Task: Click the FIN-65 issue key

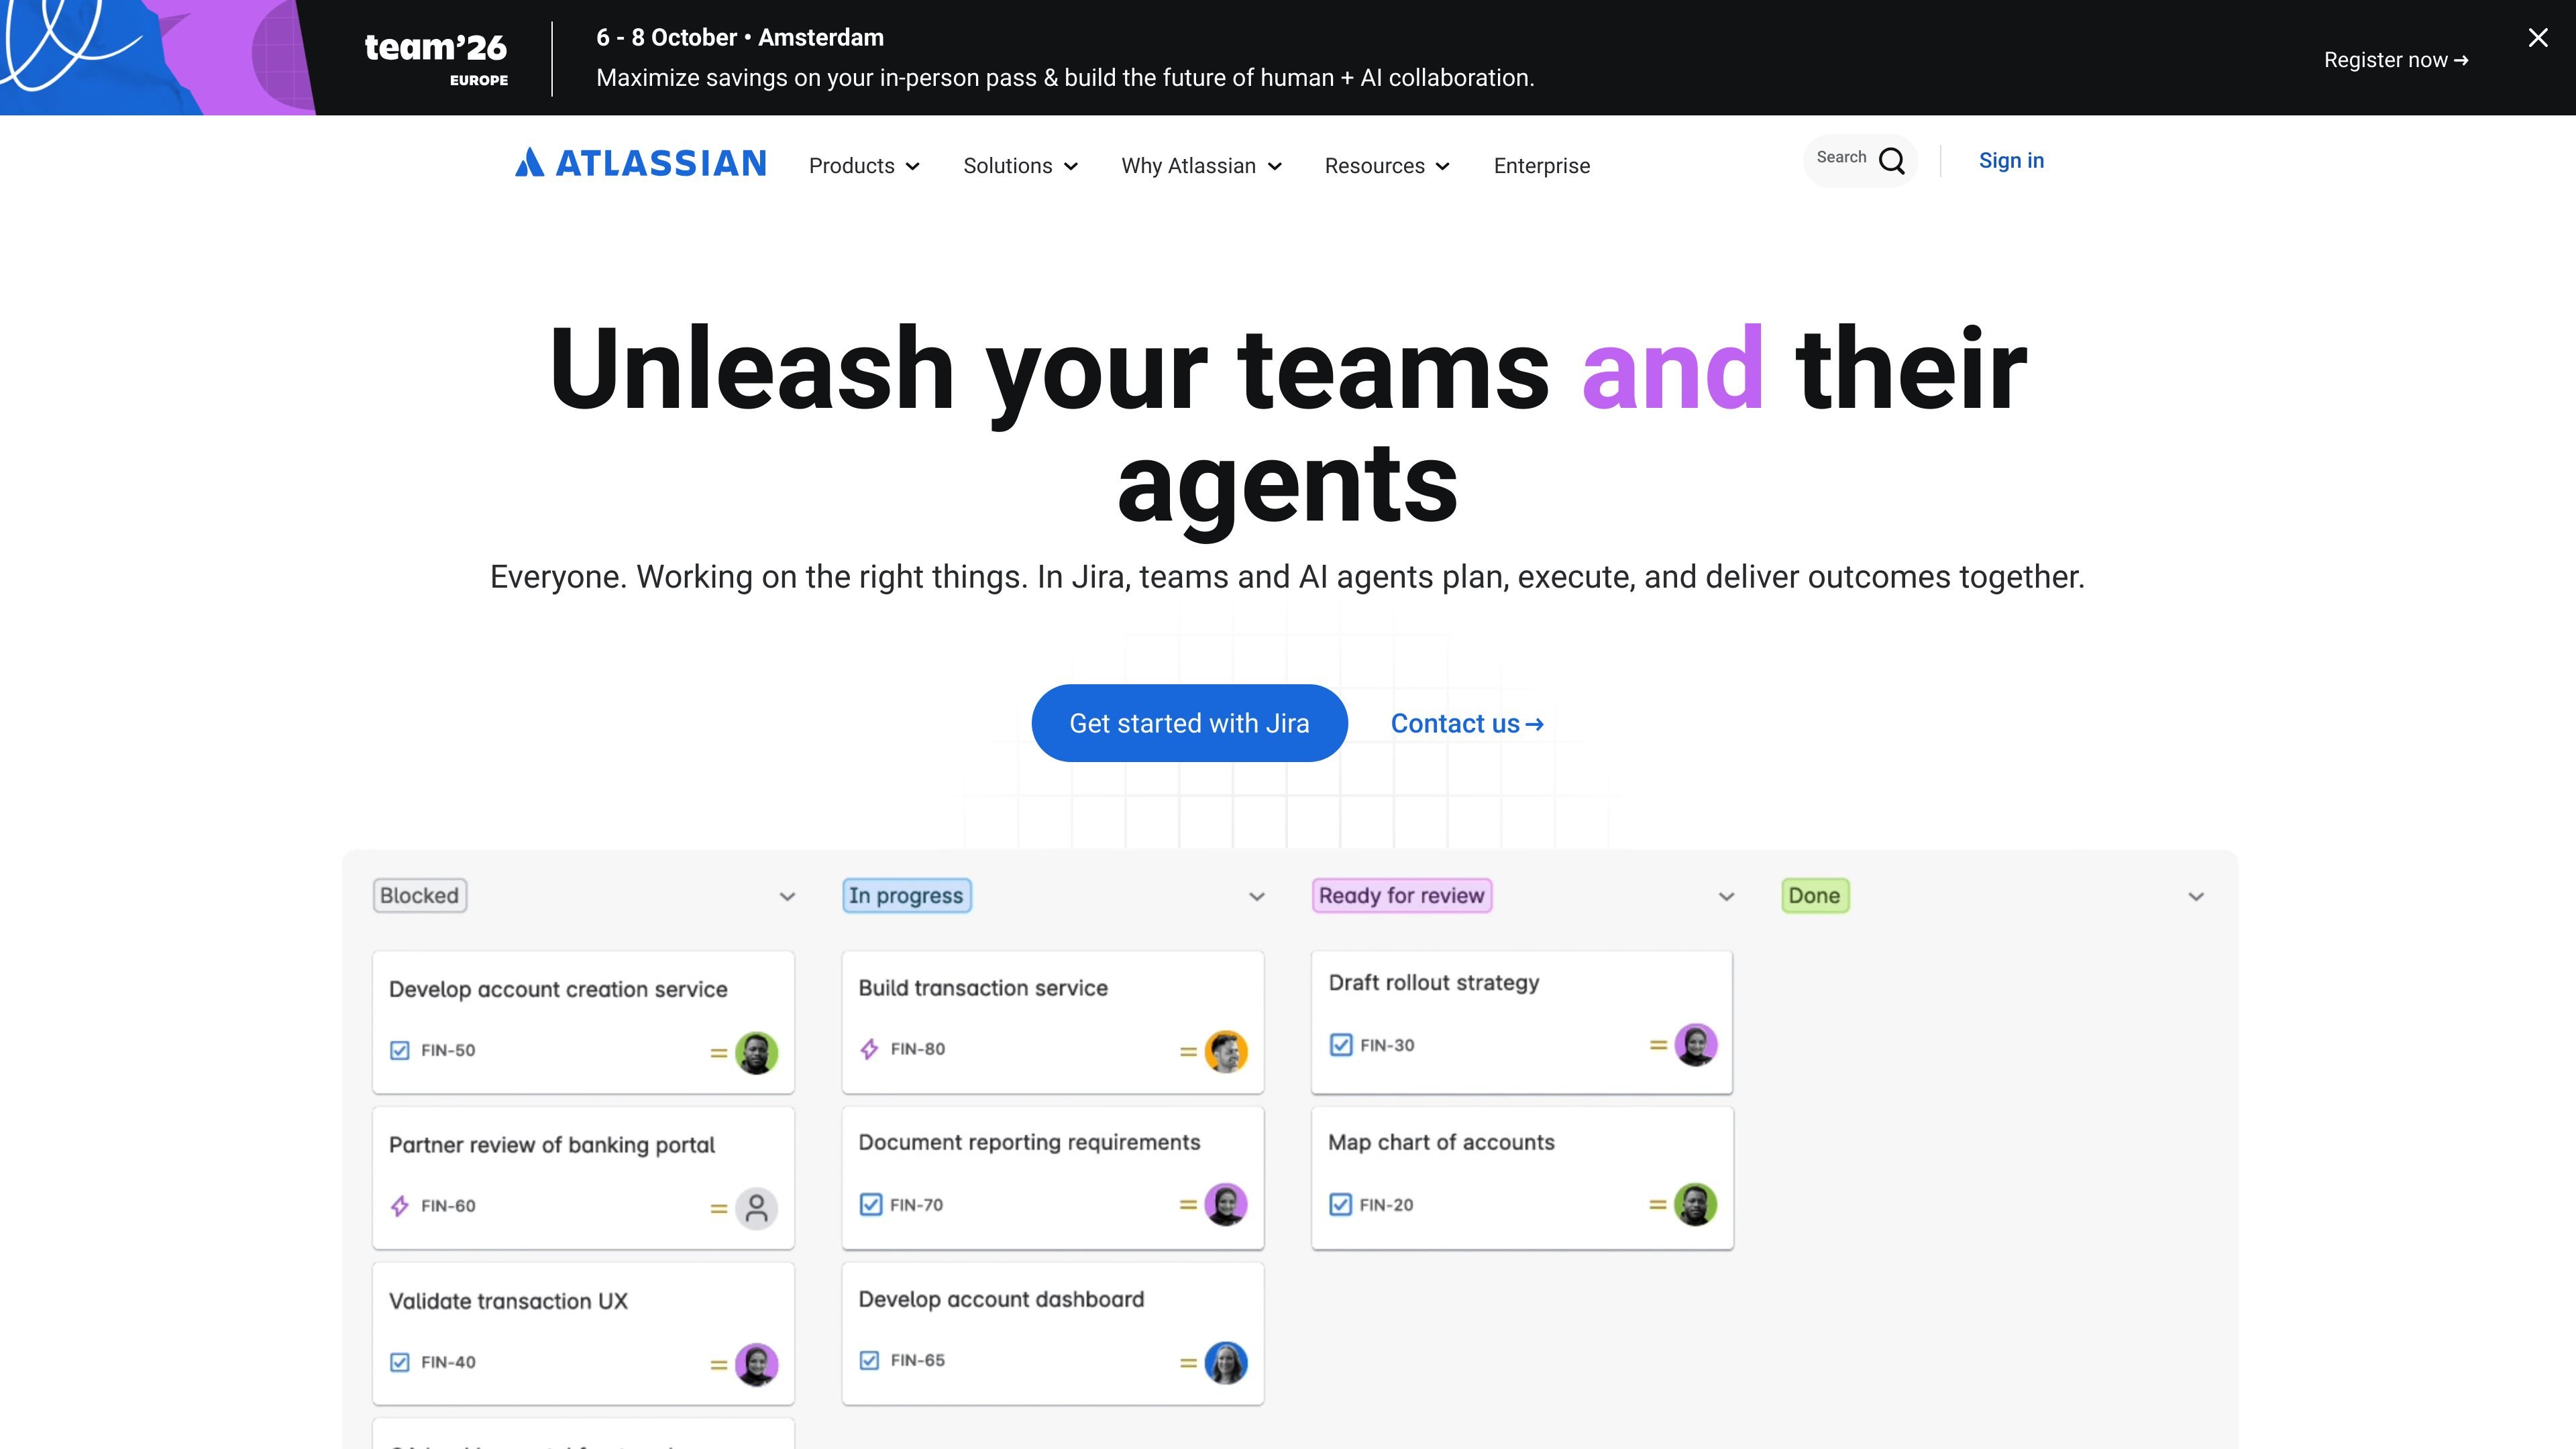Action: 918,1360
